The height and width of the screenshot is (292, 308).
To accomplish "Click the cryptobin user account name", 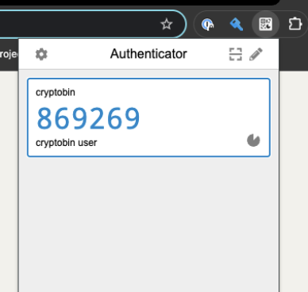I will click(x=66, y=143).
